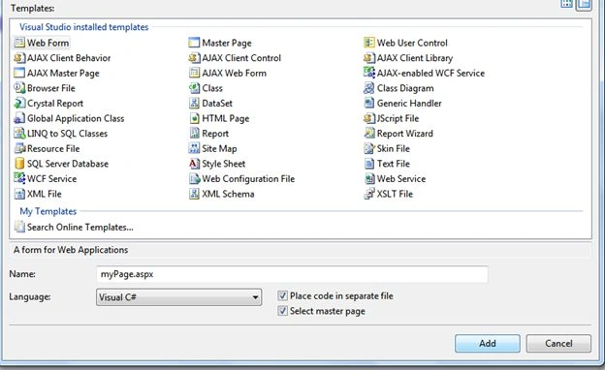Pick the Text File icon

coord(368,164)
